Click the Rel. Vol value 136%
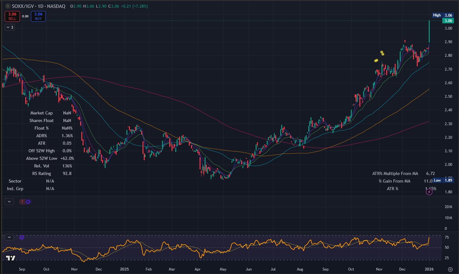This screenshot has height=274, width=459. pyautogui.click(x=67, y=166)
